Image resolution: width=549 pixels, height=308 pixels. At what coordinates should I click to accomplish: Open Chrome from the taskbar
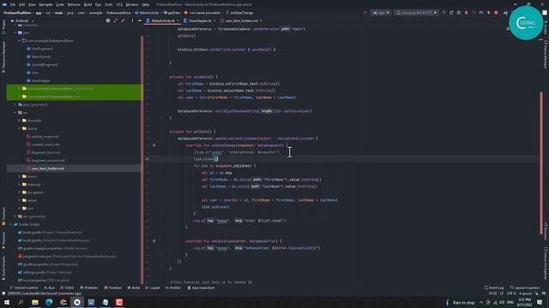(x=63, y=302)
